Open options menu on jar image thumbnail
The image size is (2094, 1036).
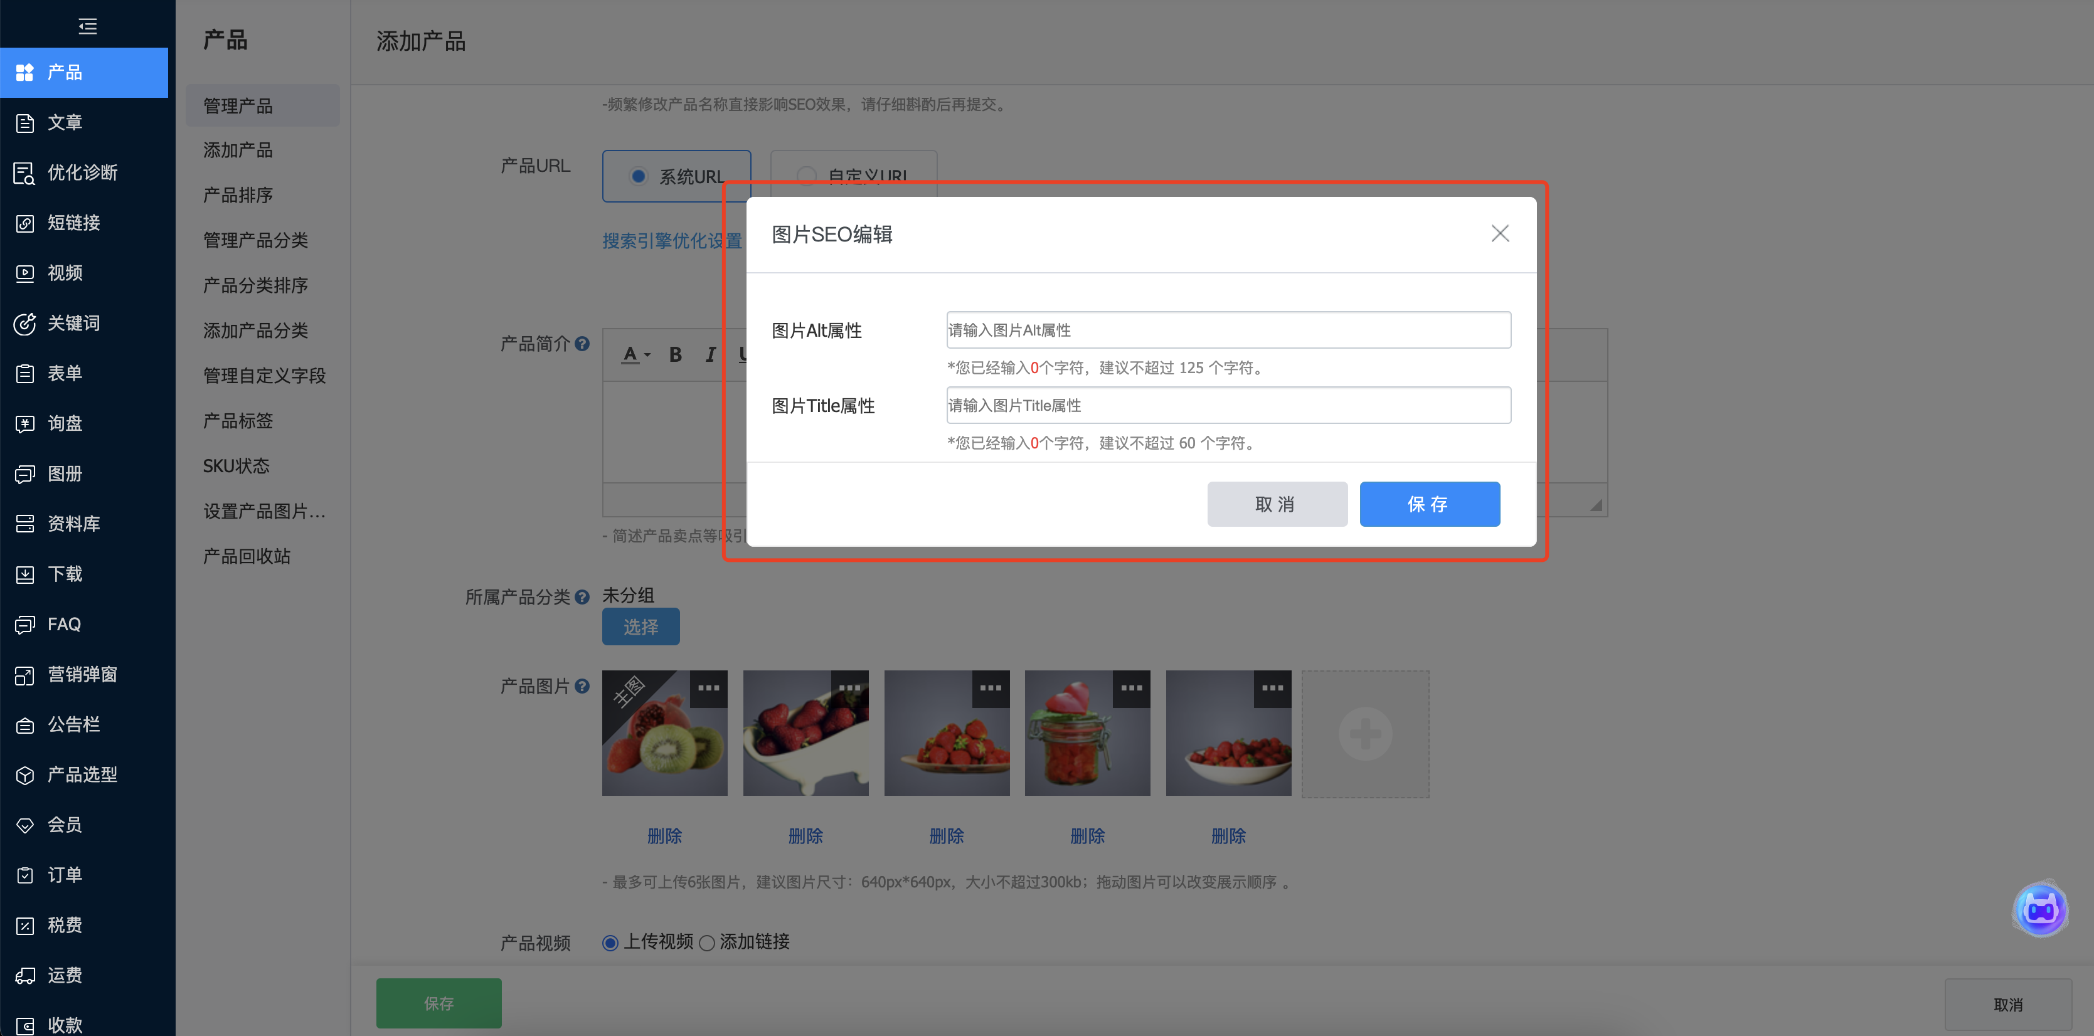1130,688
